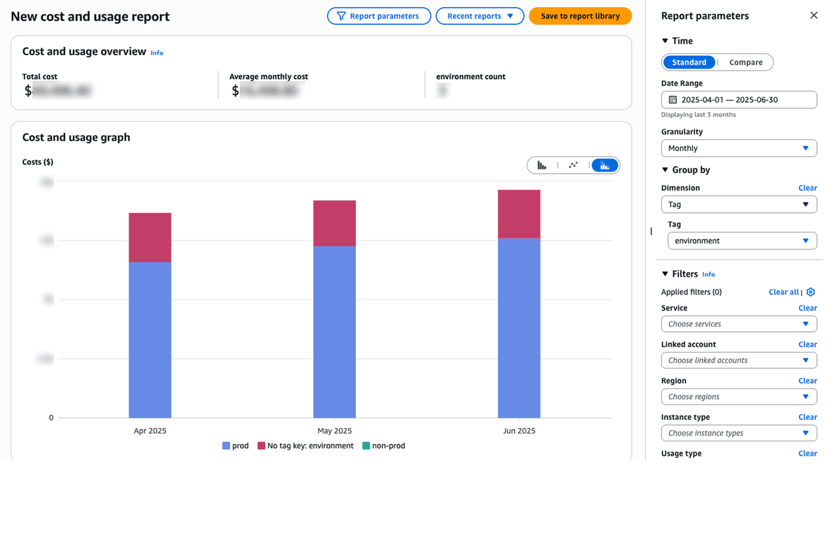Open the Granularity Monthly dropdown
This screenshot has height=559, width=830.
[739, 148]
